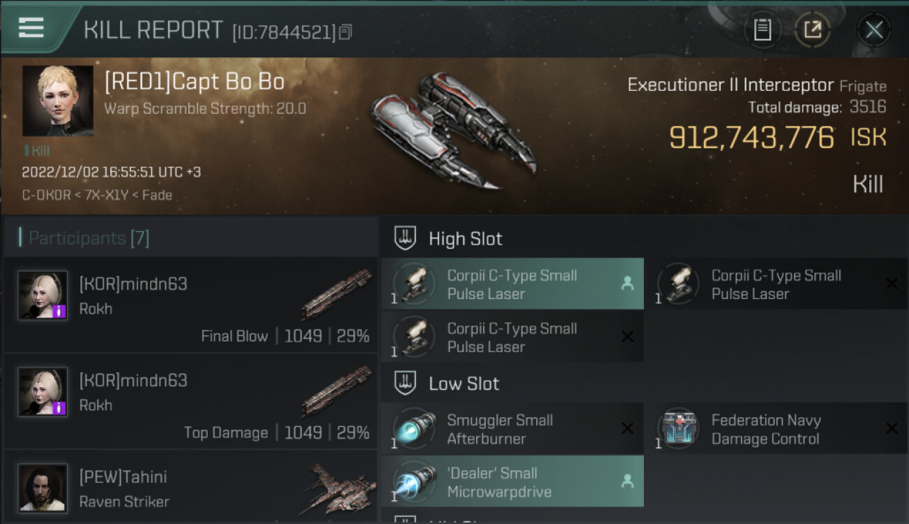909x524 pixels.
Task: Close the kill report window
Action: pos(874,29)
